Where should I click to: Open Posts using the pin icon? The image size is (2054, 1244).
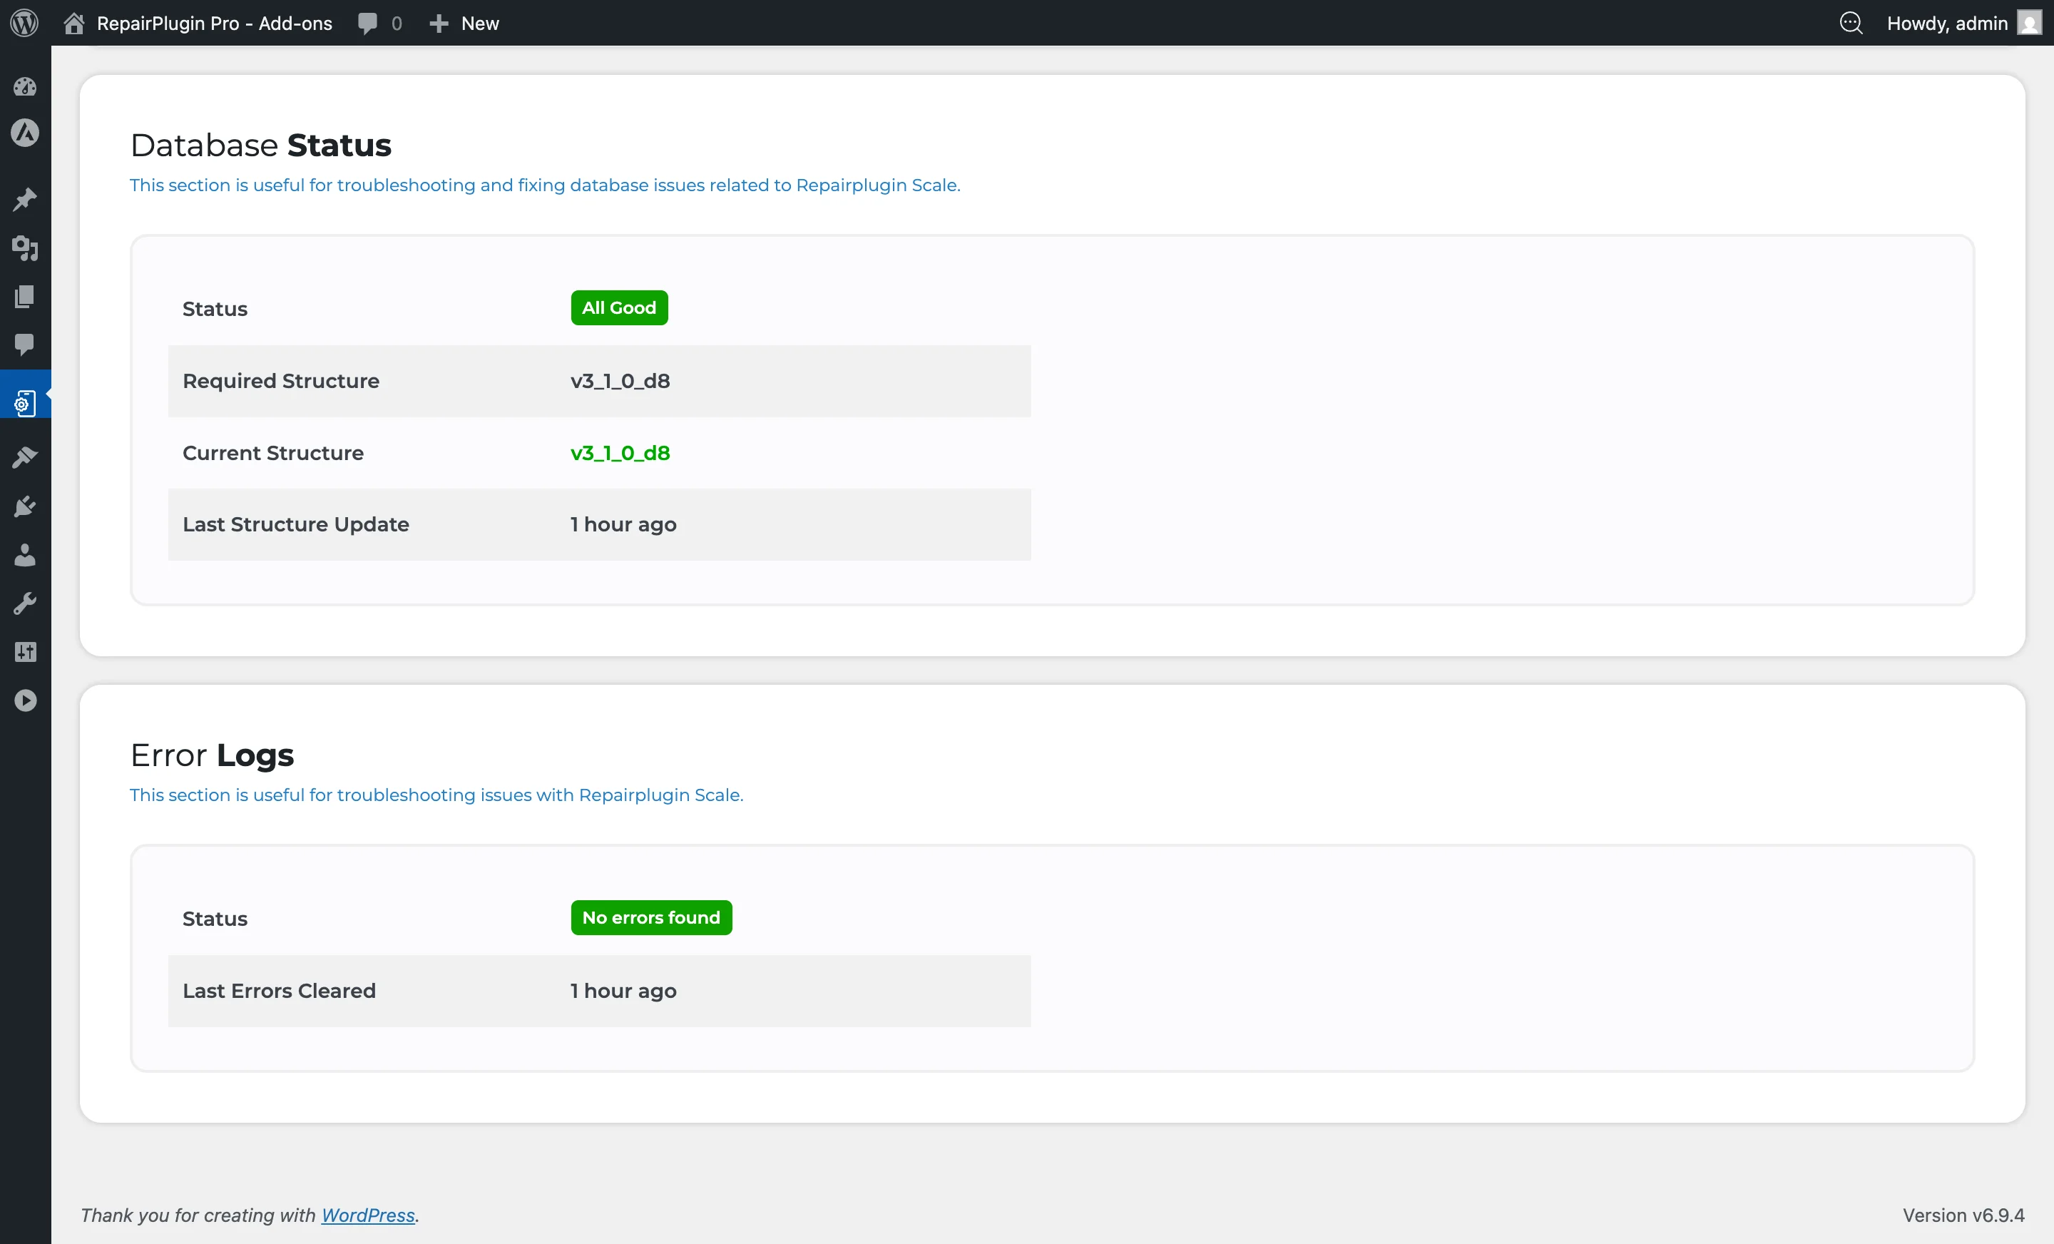pos(24,200)
